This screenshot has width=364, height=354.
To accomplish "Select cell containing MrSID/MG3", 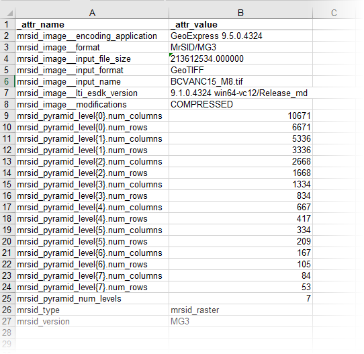I will [240, 47].
